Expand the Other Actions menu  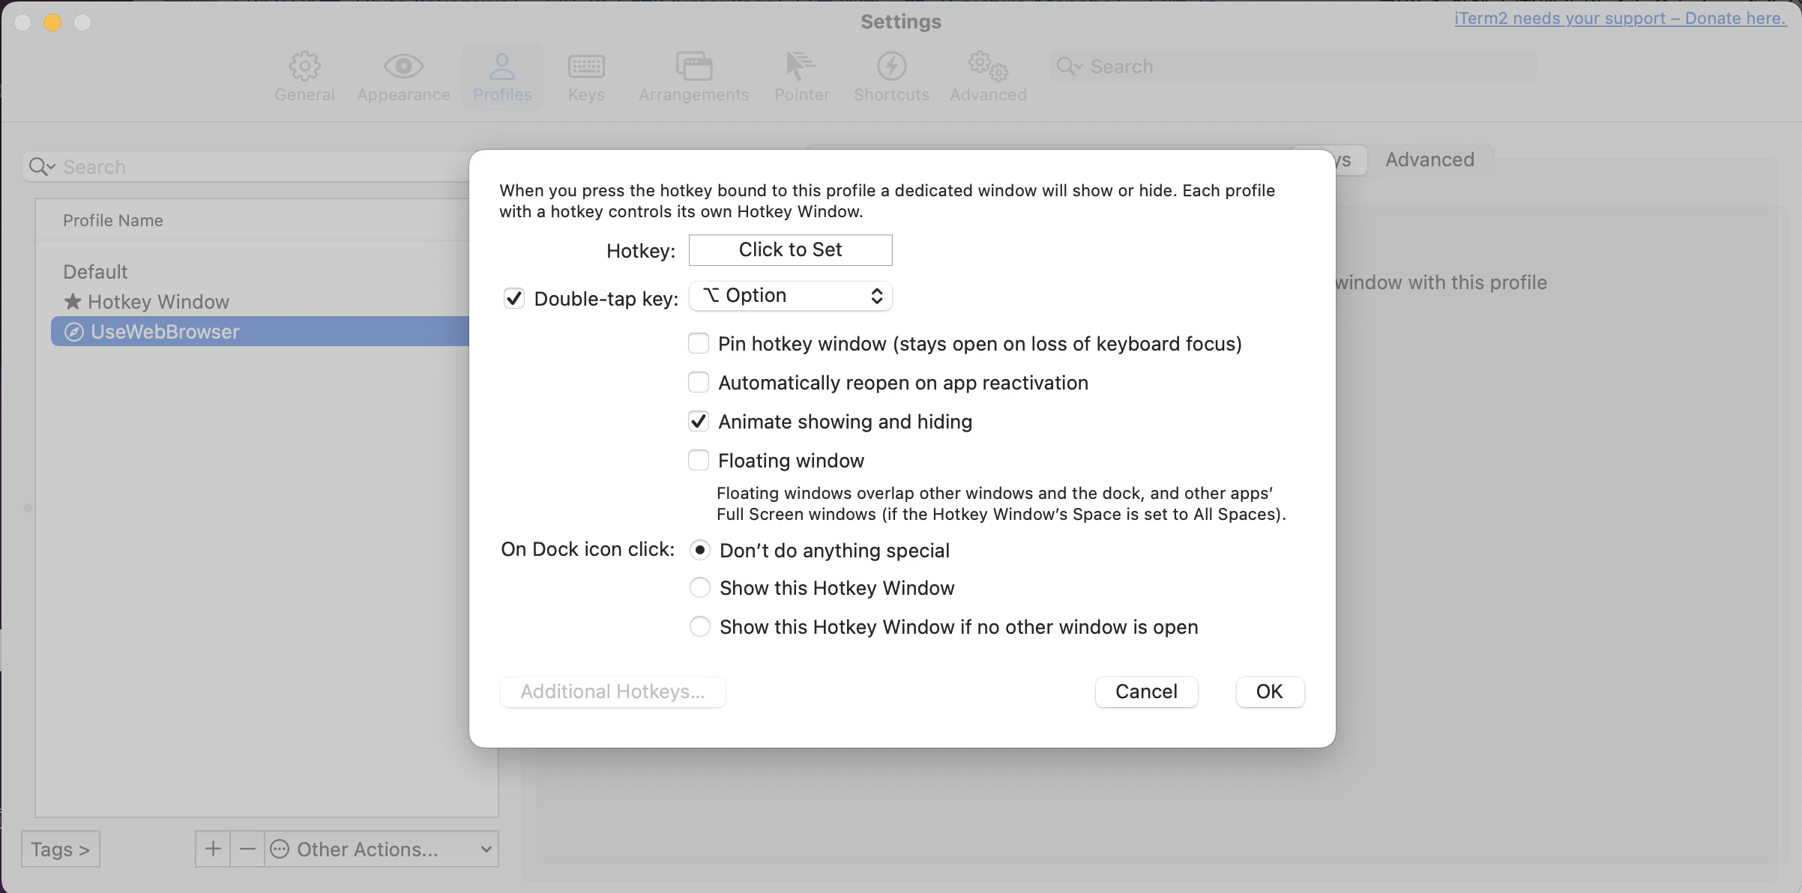coord(382,849)
